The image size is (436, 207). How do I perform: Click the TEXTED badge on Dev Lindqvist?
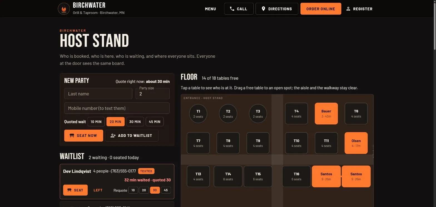(146, 171)
